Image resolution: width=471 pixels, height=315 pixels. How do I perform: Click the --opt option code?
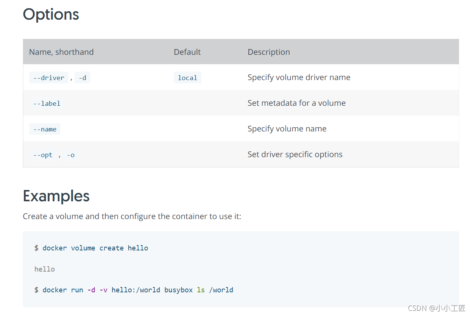[x=42, y=155]
